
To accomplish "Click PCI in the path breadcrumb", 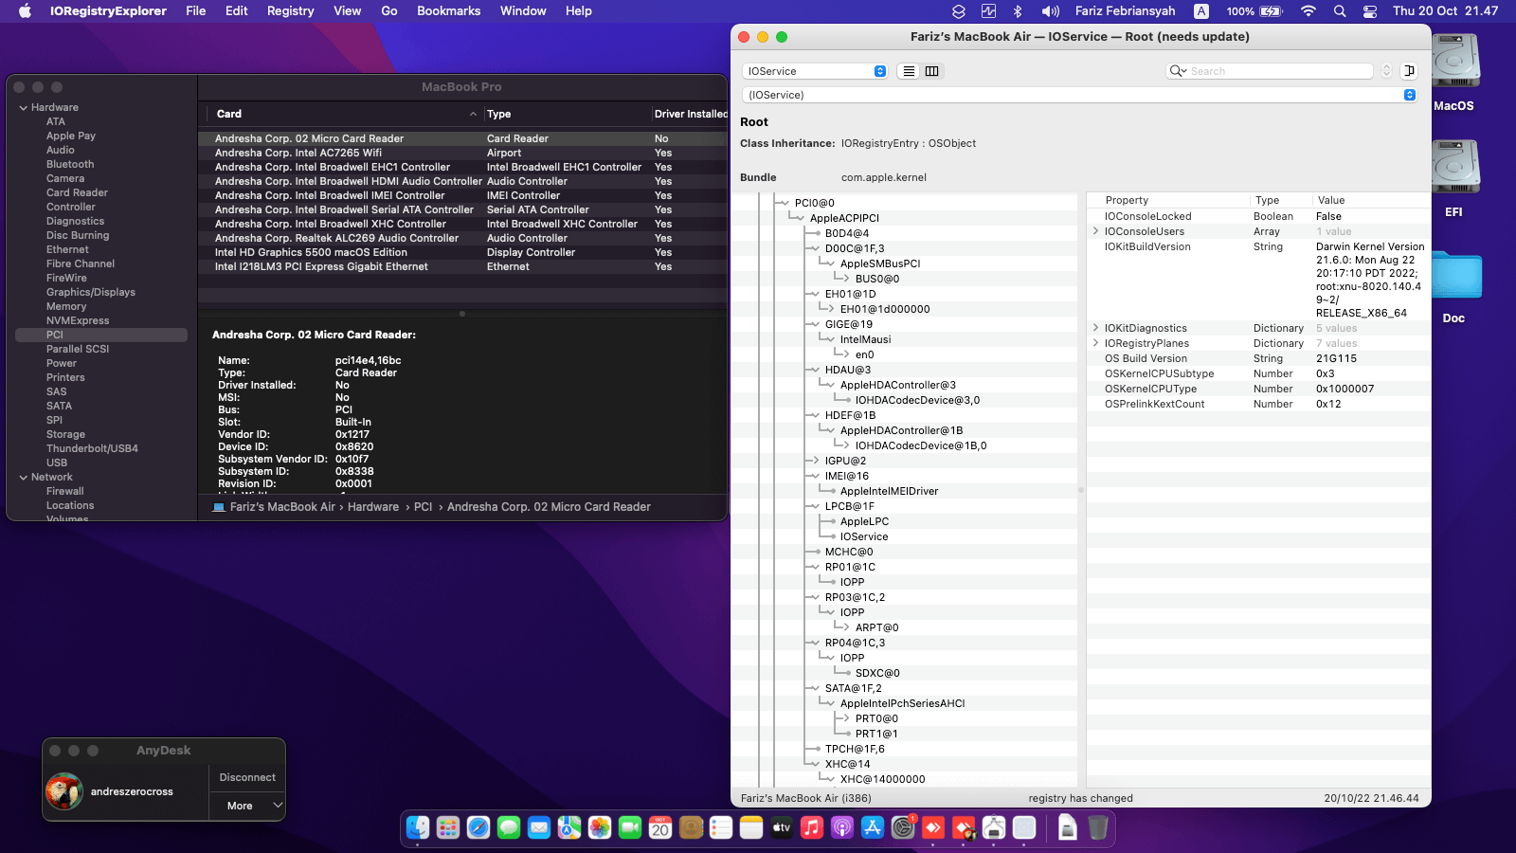I will tap(424, 507).
